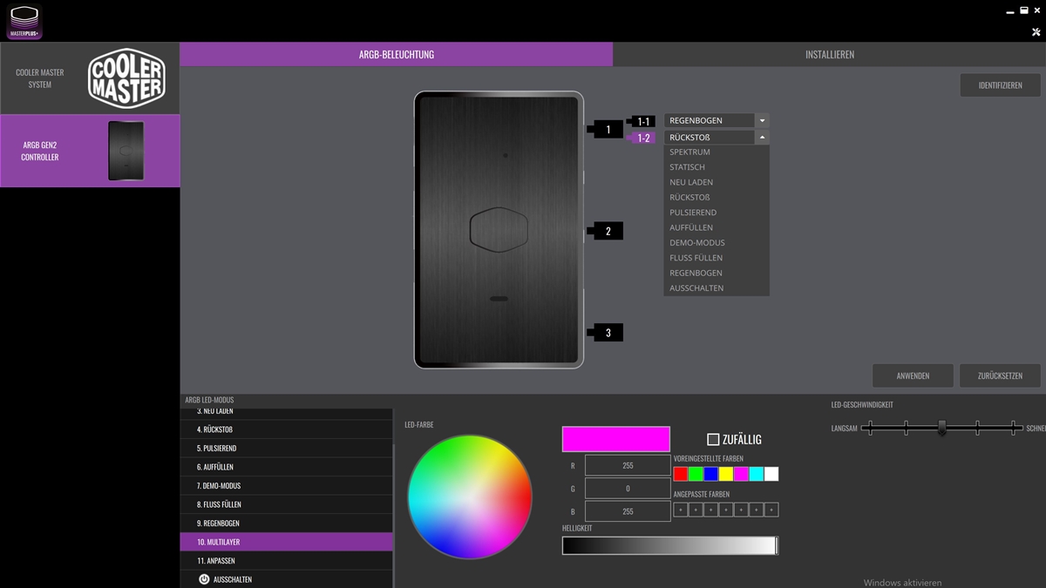Select mode 11. Anpassen in LED mode list

287,560
